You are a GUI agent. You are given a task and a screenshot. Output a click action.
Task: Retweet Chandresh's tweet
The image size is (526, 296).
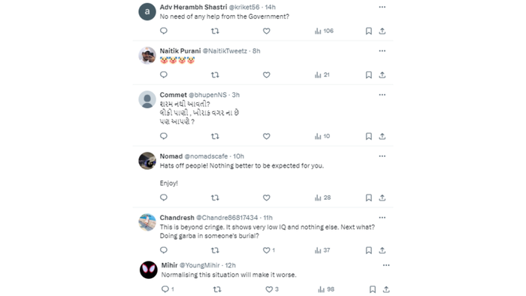(x=215, y=250)
